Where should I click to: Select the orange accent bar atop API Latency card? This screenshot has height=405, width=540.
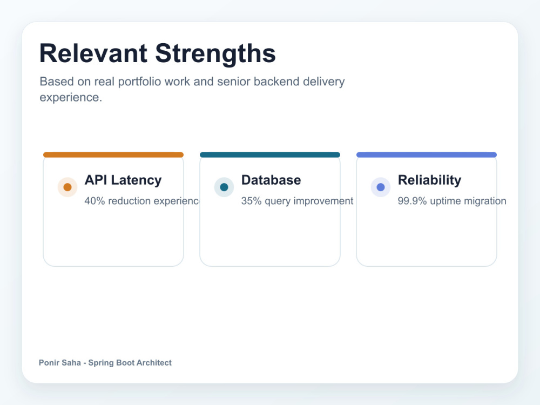[113, 154]
